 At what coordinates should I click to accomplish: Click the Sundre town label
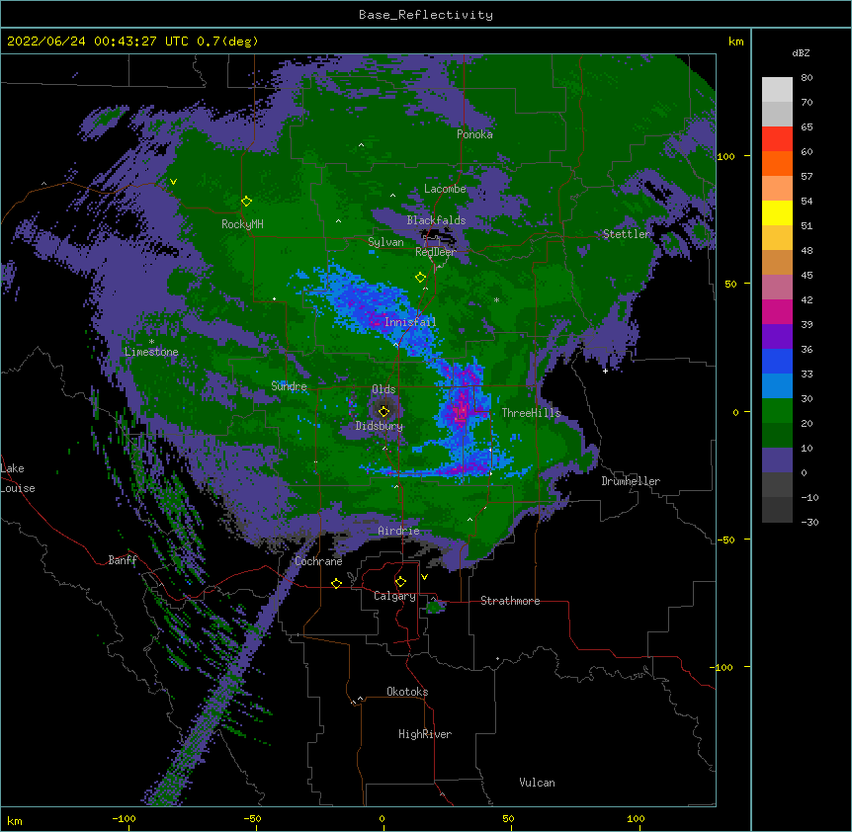[x=289, y=386]
